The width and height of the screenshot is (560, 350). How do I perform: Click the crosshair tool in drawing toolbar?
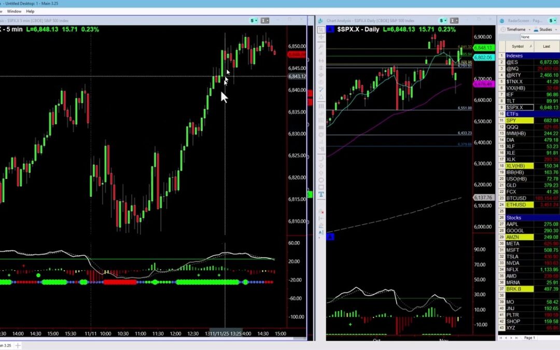tap(321, 37)
